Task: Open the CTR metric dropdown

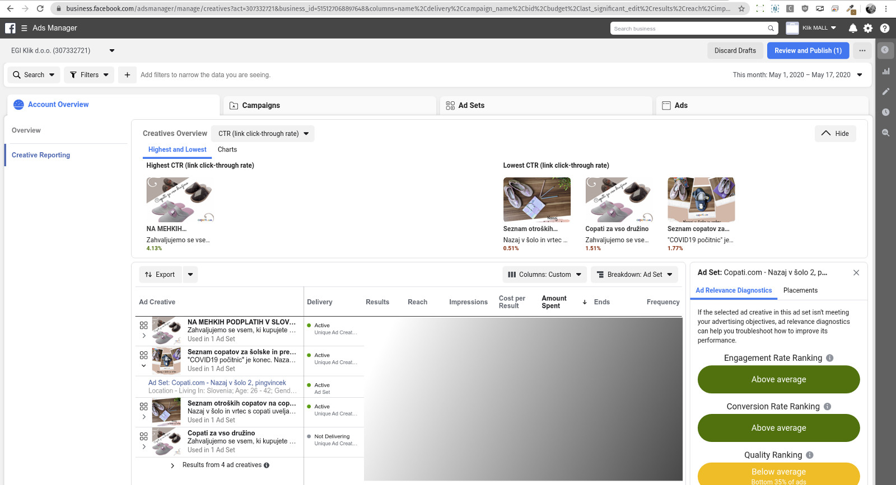Action: tap(263, 134)
